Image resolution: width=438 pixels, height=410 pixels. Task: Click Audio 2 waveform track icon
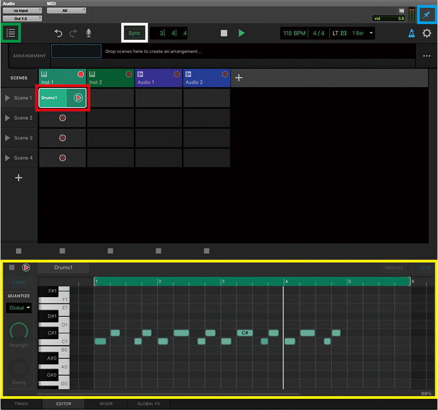click(188, 74)
